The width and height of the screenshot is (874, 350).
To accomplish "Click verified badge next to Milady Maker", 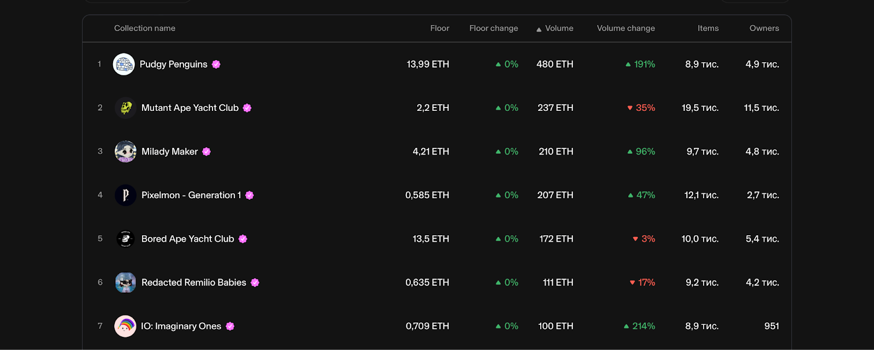I will click(206, 152).
